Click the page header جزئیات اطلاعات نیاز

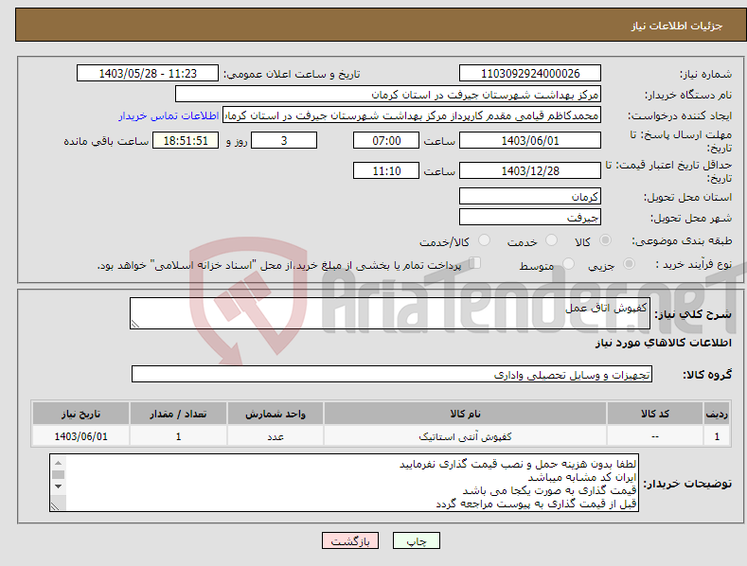(677, 26)
